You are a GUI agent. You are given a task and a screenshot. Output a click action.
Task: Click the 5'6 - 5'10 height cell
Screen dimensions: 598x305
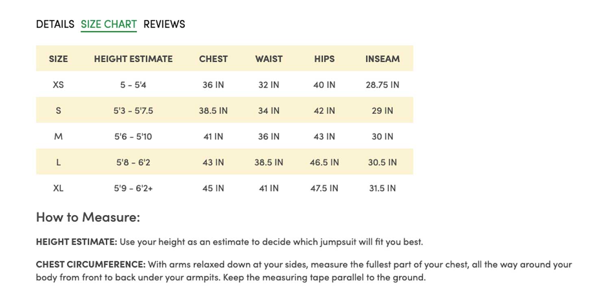(x=133, y=137)
